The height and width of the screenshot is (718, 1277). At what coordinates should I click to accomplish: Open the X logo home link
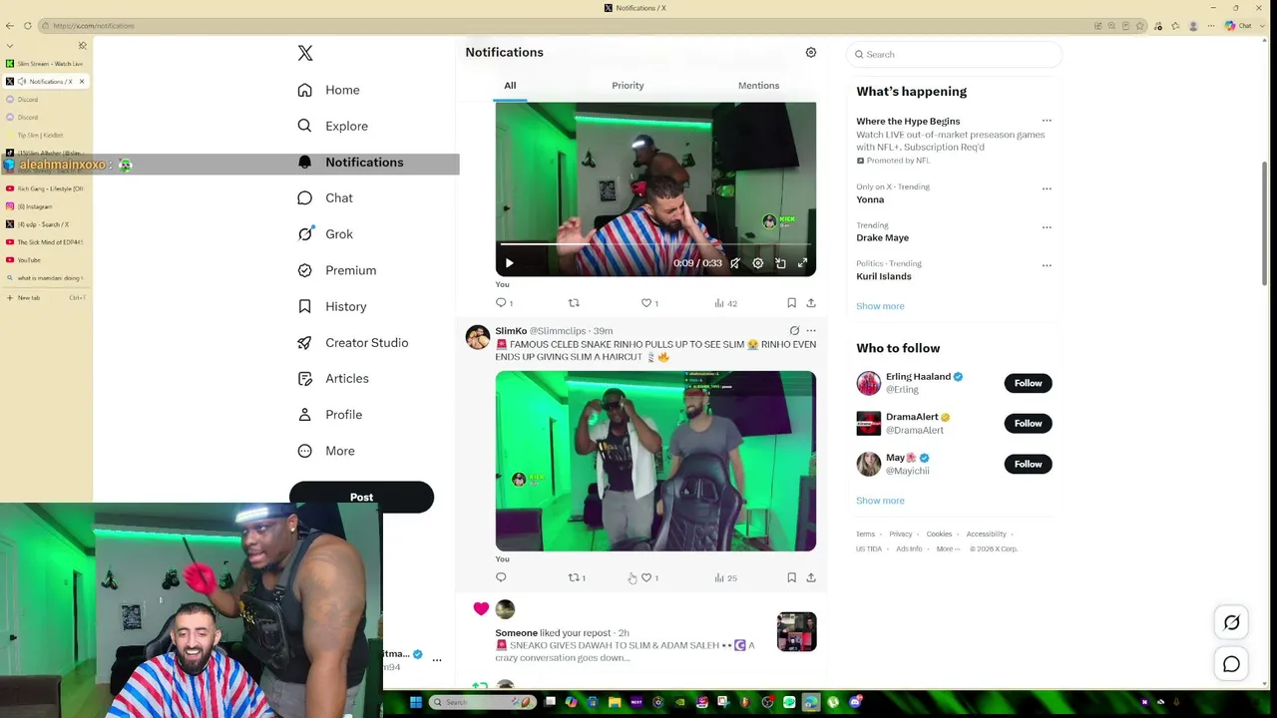click(305, 53)
